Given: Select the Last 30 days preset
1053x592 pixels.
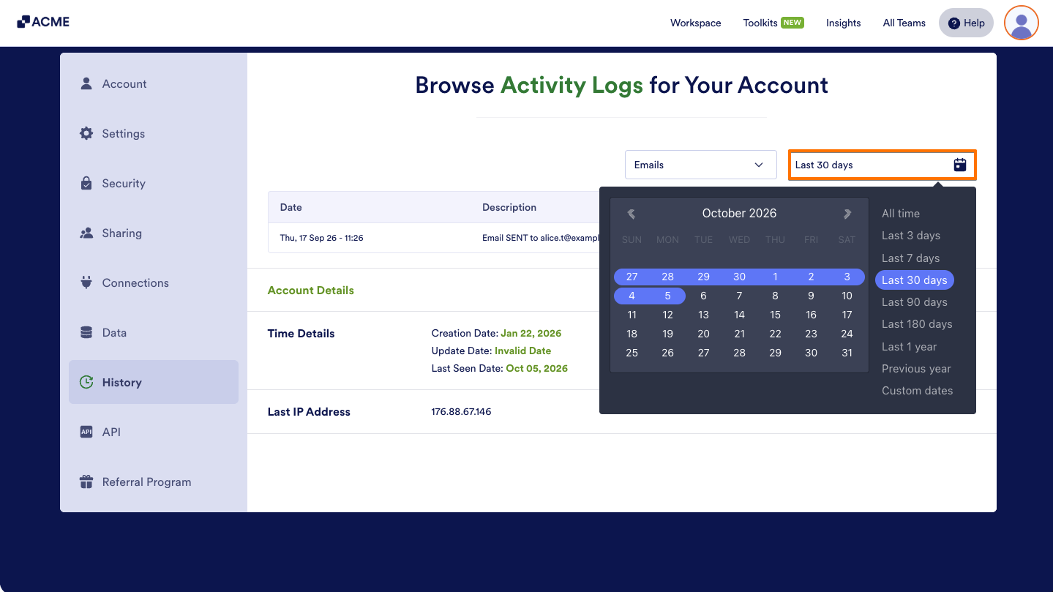Looking at the screenshot, I should pyautogui.click(x=914, y=280).
